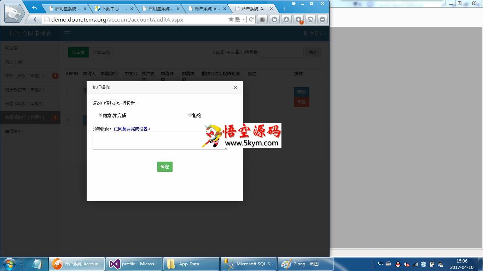
Task: Go to first page pagination button
Action: 69,120
